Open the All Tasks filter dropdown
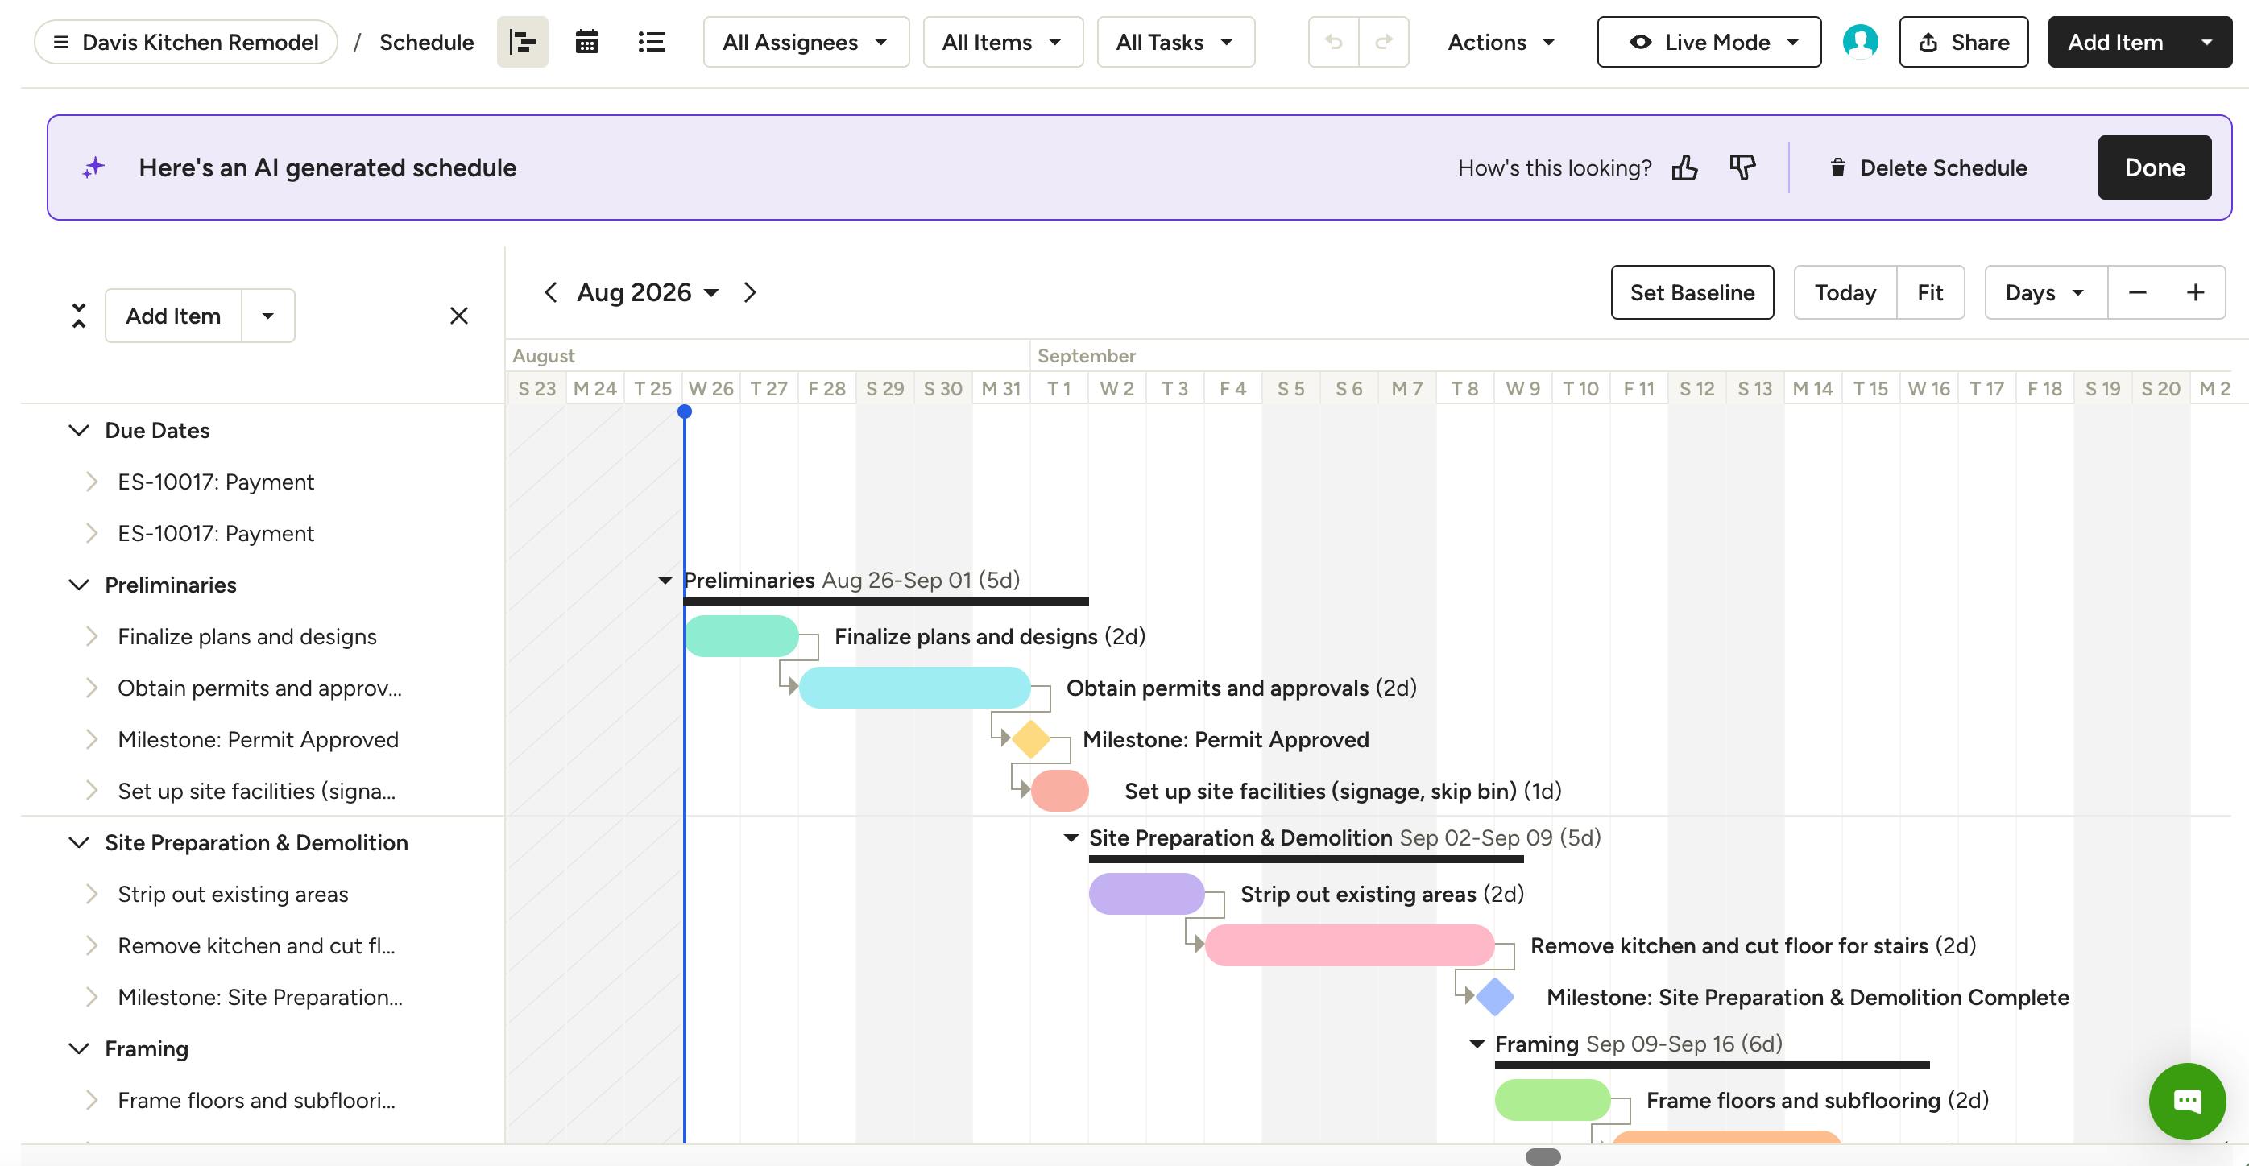The height and width of the screenshot is (1166, 2249). pyautogui.click(x=1176, y=42)
